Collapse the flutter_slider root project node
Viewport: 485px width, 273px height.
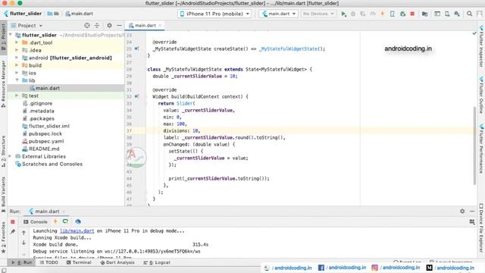10,35
